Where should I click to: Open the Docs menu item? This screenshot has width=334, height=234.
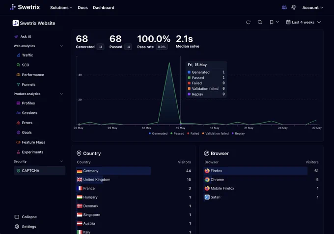[83, 8]
